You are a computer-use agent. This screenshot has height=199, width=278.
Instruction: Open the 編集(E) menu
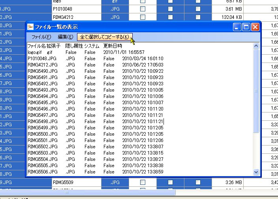coord(66,37)
